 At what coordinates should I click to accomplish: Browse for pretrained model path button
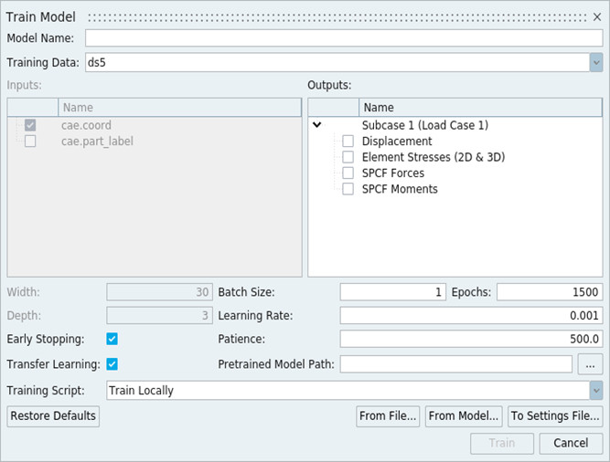591,364
